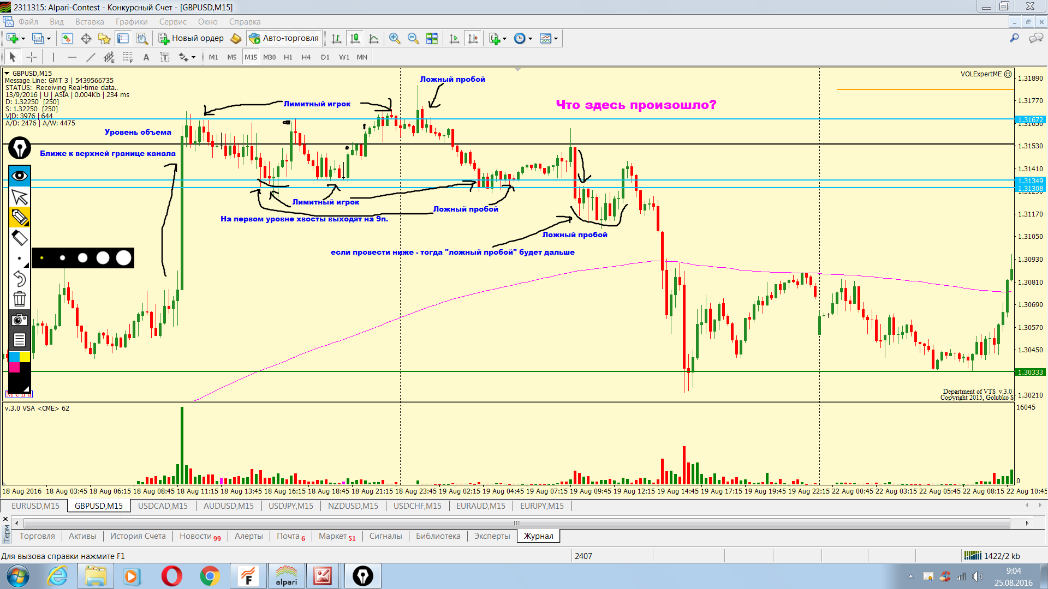Screen dimensions: 1048x589
Task: Select the pencil drawing tool in the side palette
Action: [20, 217]
